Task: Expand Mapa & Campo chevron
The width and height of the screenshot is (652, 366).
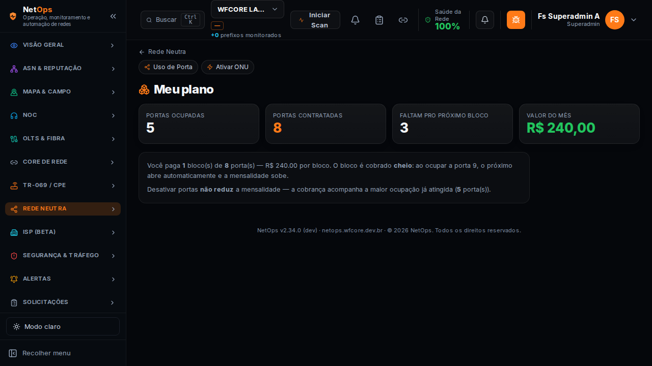Action: [x=113, y=92]
